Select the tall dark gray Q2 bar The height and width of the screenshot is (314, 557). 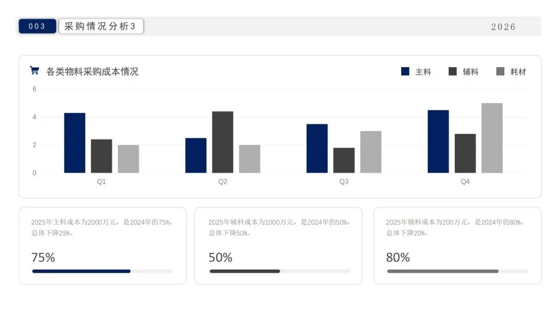tap(222, 142)
